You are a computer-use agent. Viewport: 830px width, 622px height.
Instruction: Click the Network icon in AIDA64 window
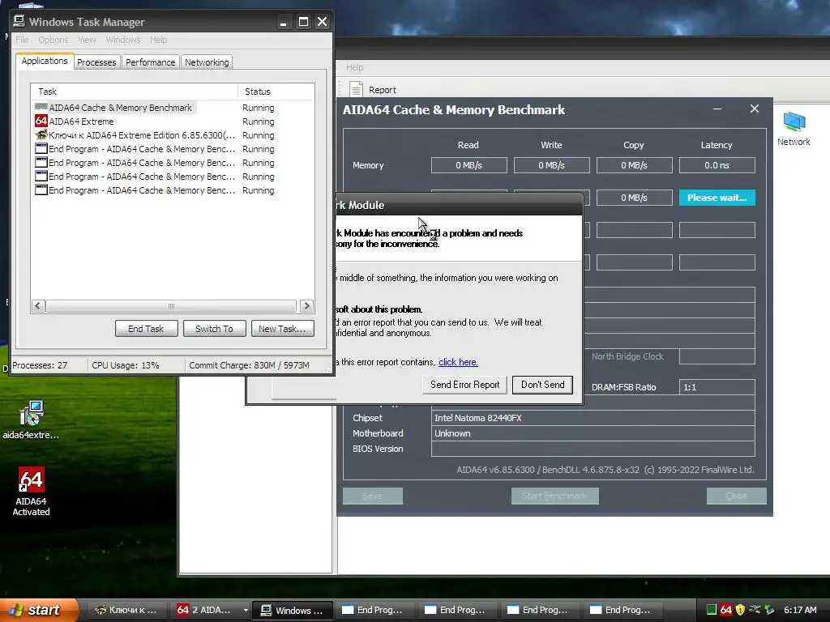pyautogui.click(x=794, y=129)
